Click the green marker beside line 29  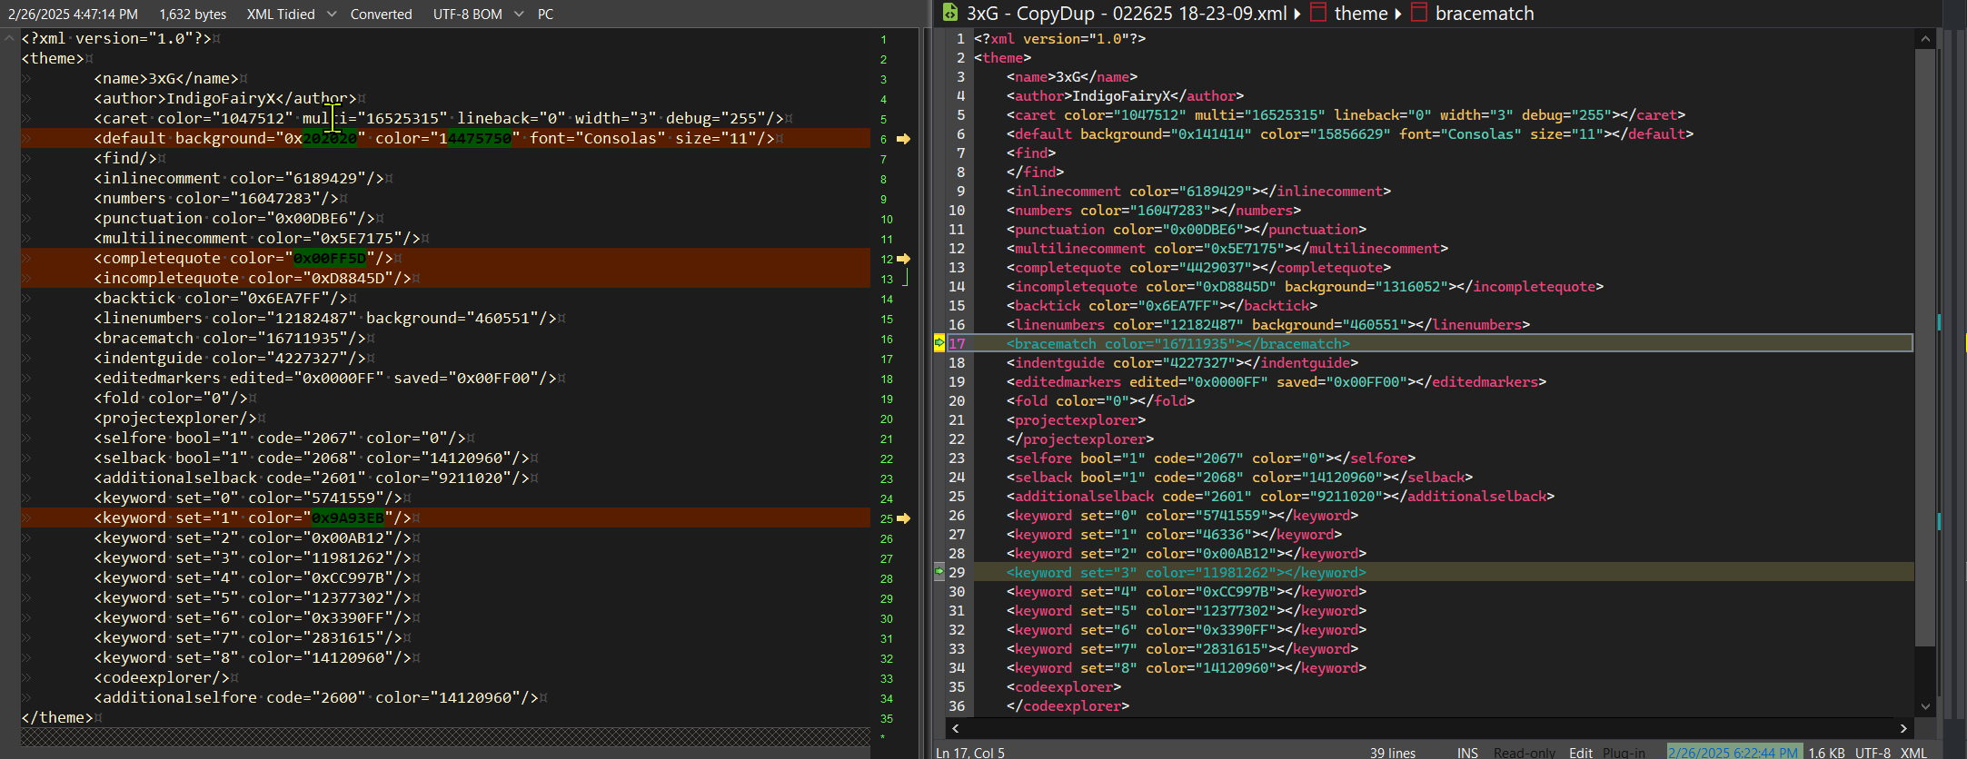pos(939,572)
